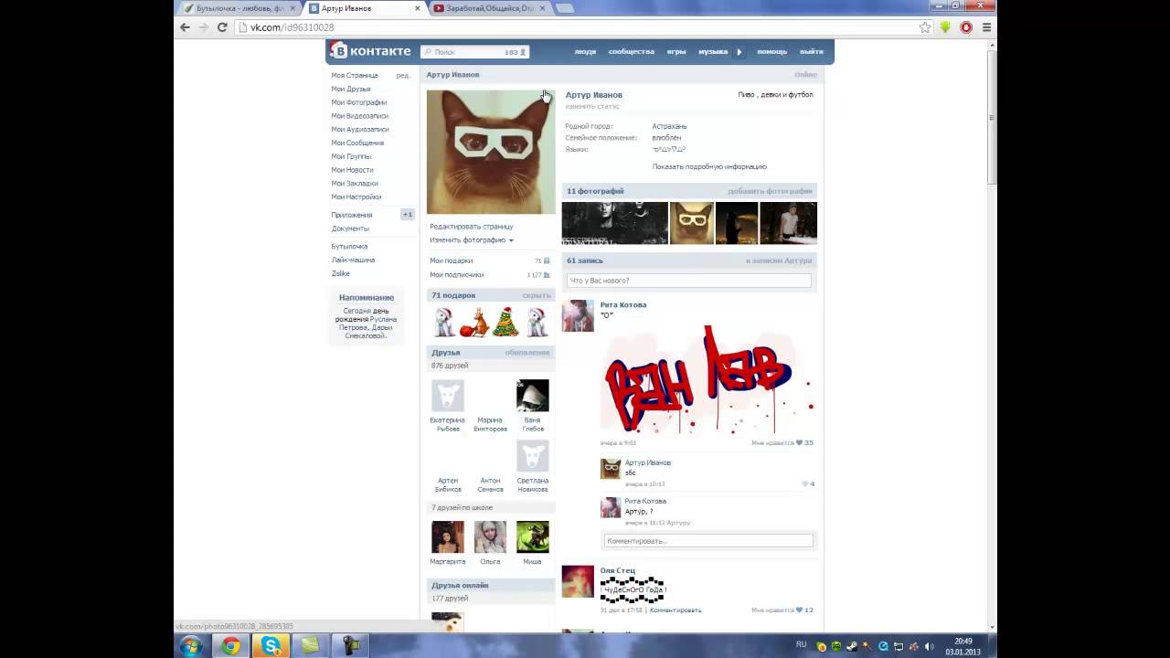Click Редактировать страницу link
The image size is (1170, 658).
(472, 226)
